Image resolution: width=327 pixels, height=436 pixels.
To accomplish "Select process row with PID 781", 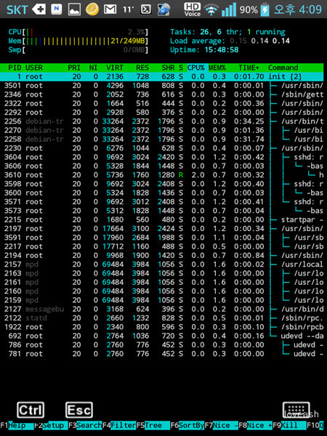I will 162,354.
